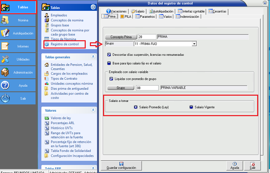
Task: Open the Grupo PRIMA FIJO dropdown
Action: click(194, 44)
